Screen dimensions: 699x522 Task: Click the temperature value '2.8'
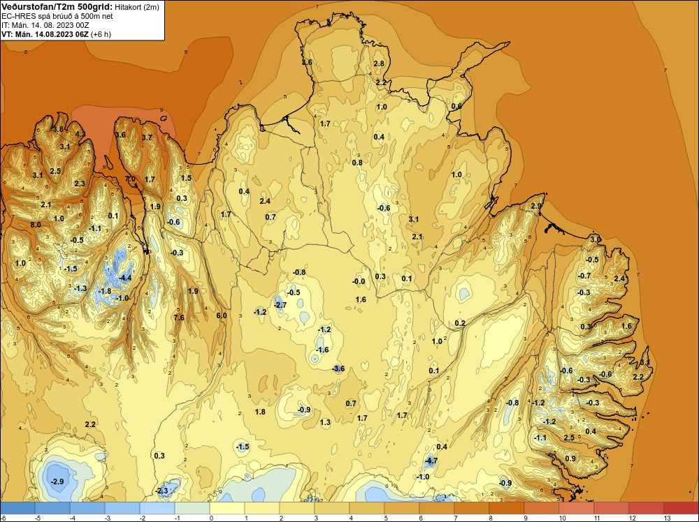[x=379, y=64]
